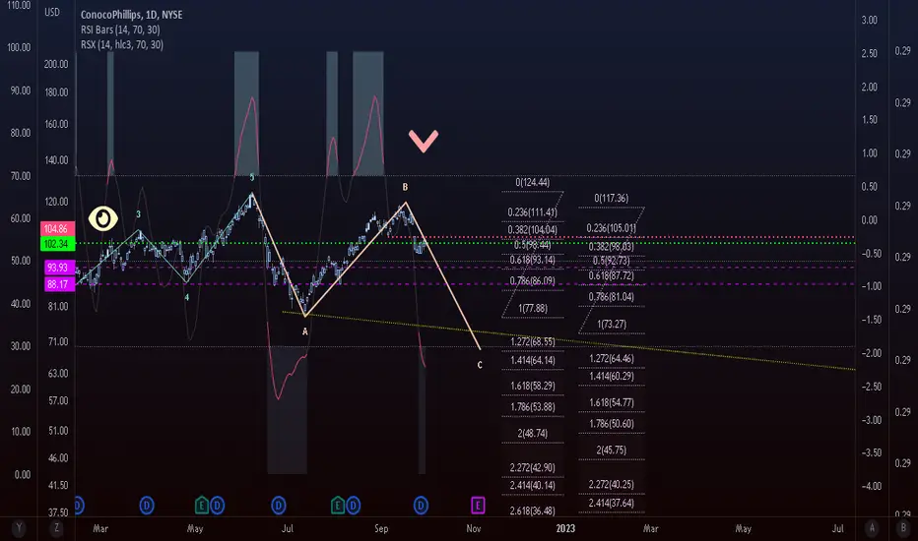Screen dimensions: 918x541
Task: Click the D dividend marker after Sep
Action: tap(421, 505)
